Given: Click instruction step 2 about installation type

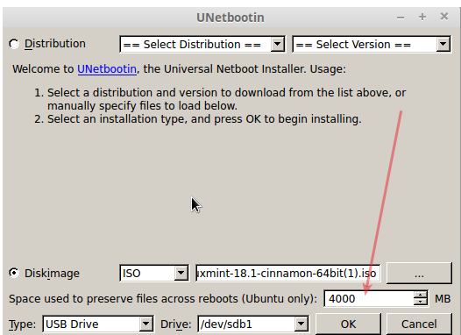Looking at the screenshot, I should (x=198, y=119).
